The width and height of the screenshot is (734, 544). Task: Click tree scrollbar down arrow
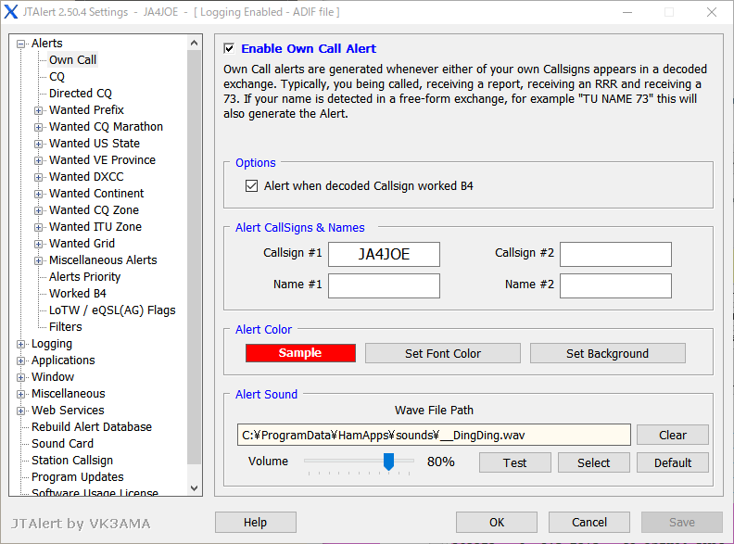pos(195,487)
